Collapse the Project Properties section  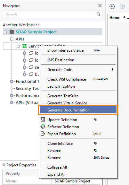pyautogui.click(x=4, y=164)
